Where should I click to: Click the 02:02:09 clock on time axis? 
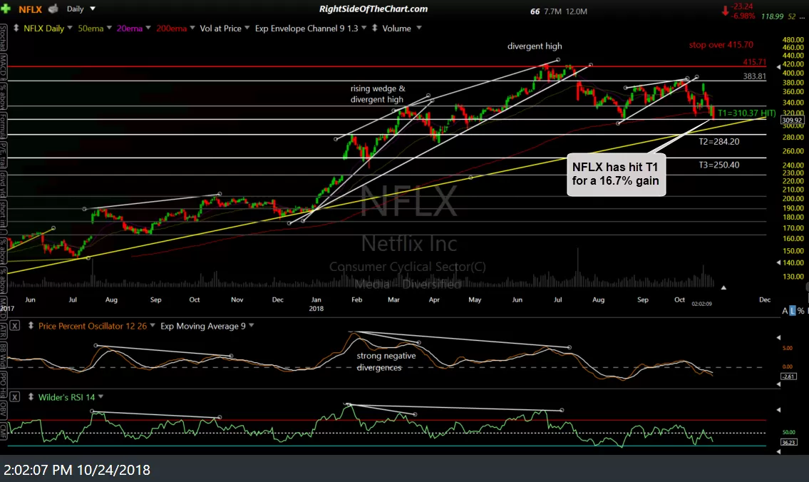pos(701,304)
